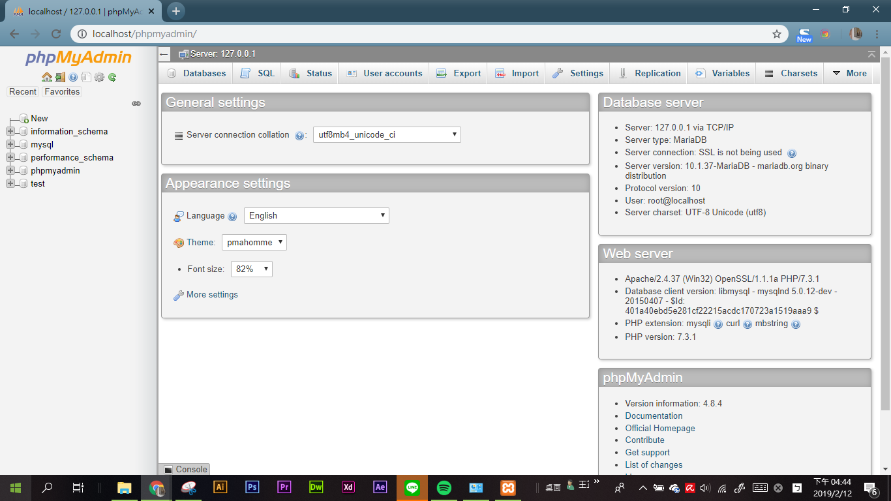Open the Replication tab

(x=649, y=73)
